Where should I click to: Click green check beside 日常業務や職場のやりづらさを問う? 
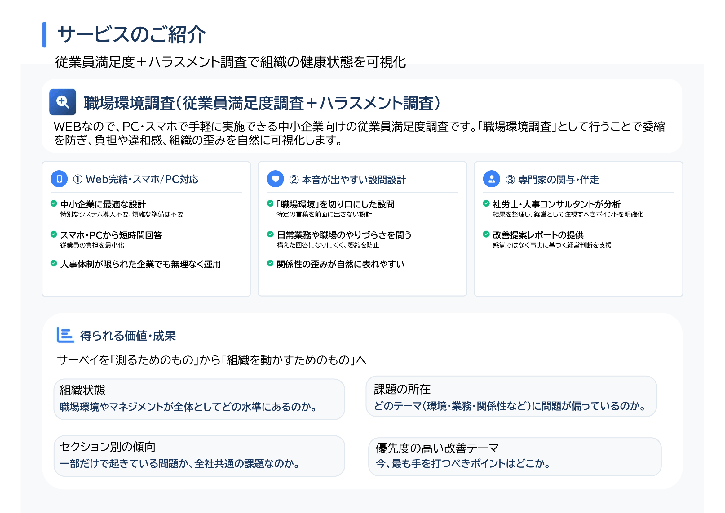(x=270, y=234)
